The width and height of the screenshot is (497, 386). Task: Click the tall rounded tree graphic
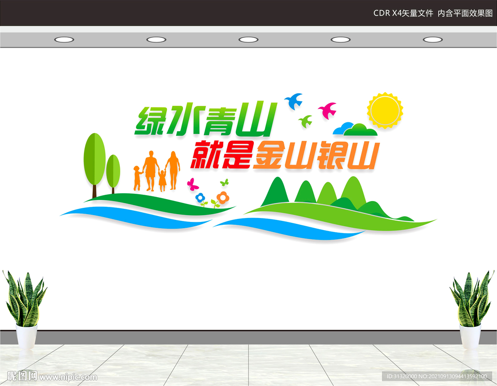tap(95, 158)
